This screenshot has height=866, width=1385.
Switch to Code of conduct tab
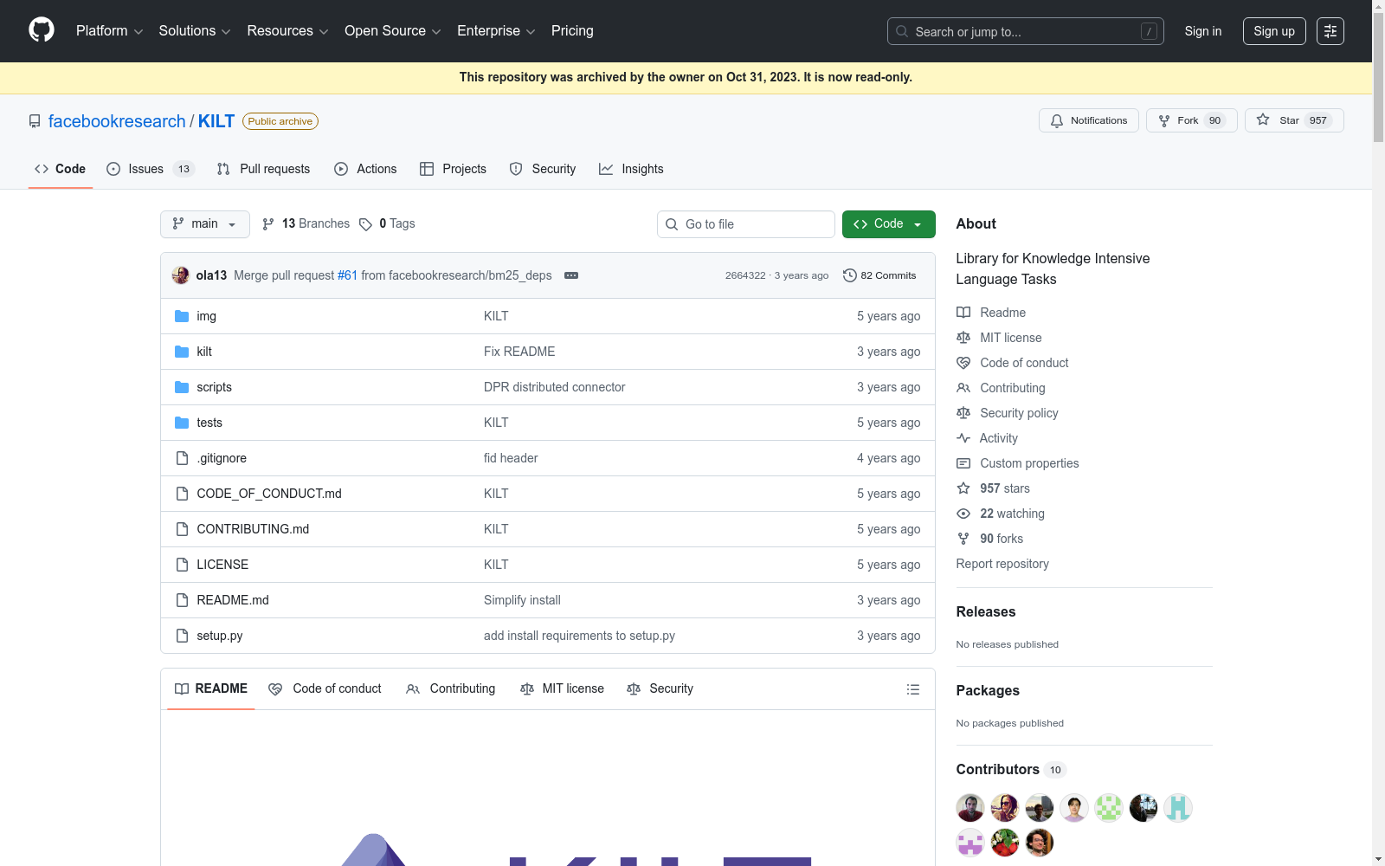coord(325,689)
